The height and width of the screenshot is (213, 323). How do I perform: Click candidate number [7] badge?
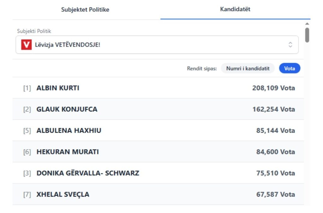(27, 195)
